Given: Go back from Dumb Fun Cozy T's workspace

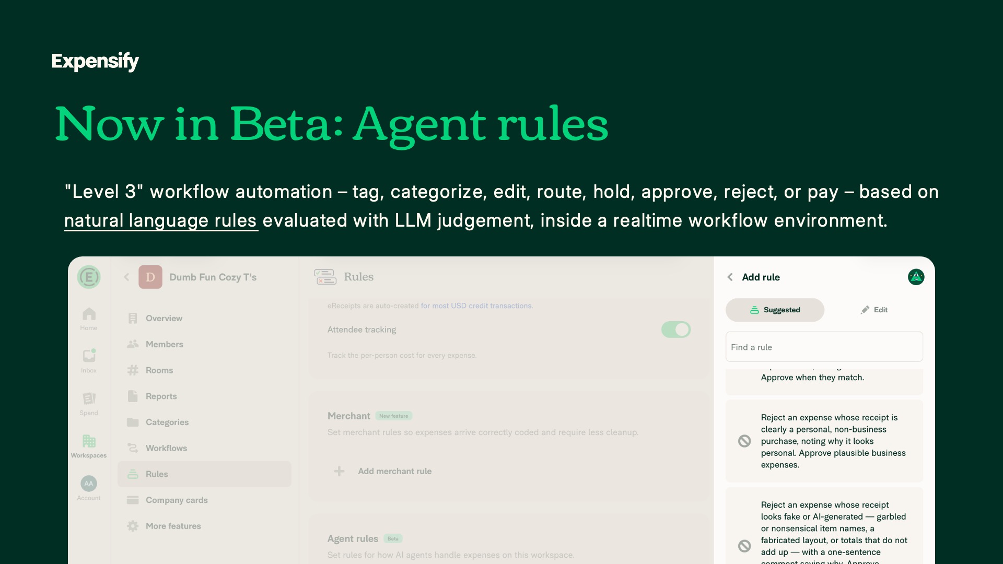Looking at the screenshot, I should pos(126,277).
